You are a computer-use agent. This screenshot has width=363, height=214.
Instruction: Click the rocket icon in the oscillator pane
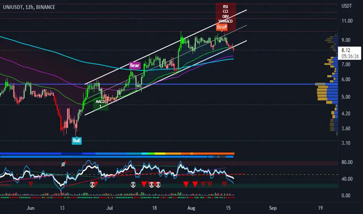coord(63,164)
